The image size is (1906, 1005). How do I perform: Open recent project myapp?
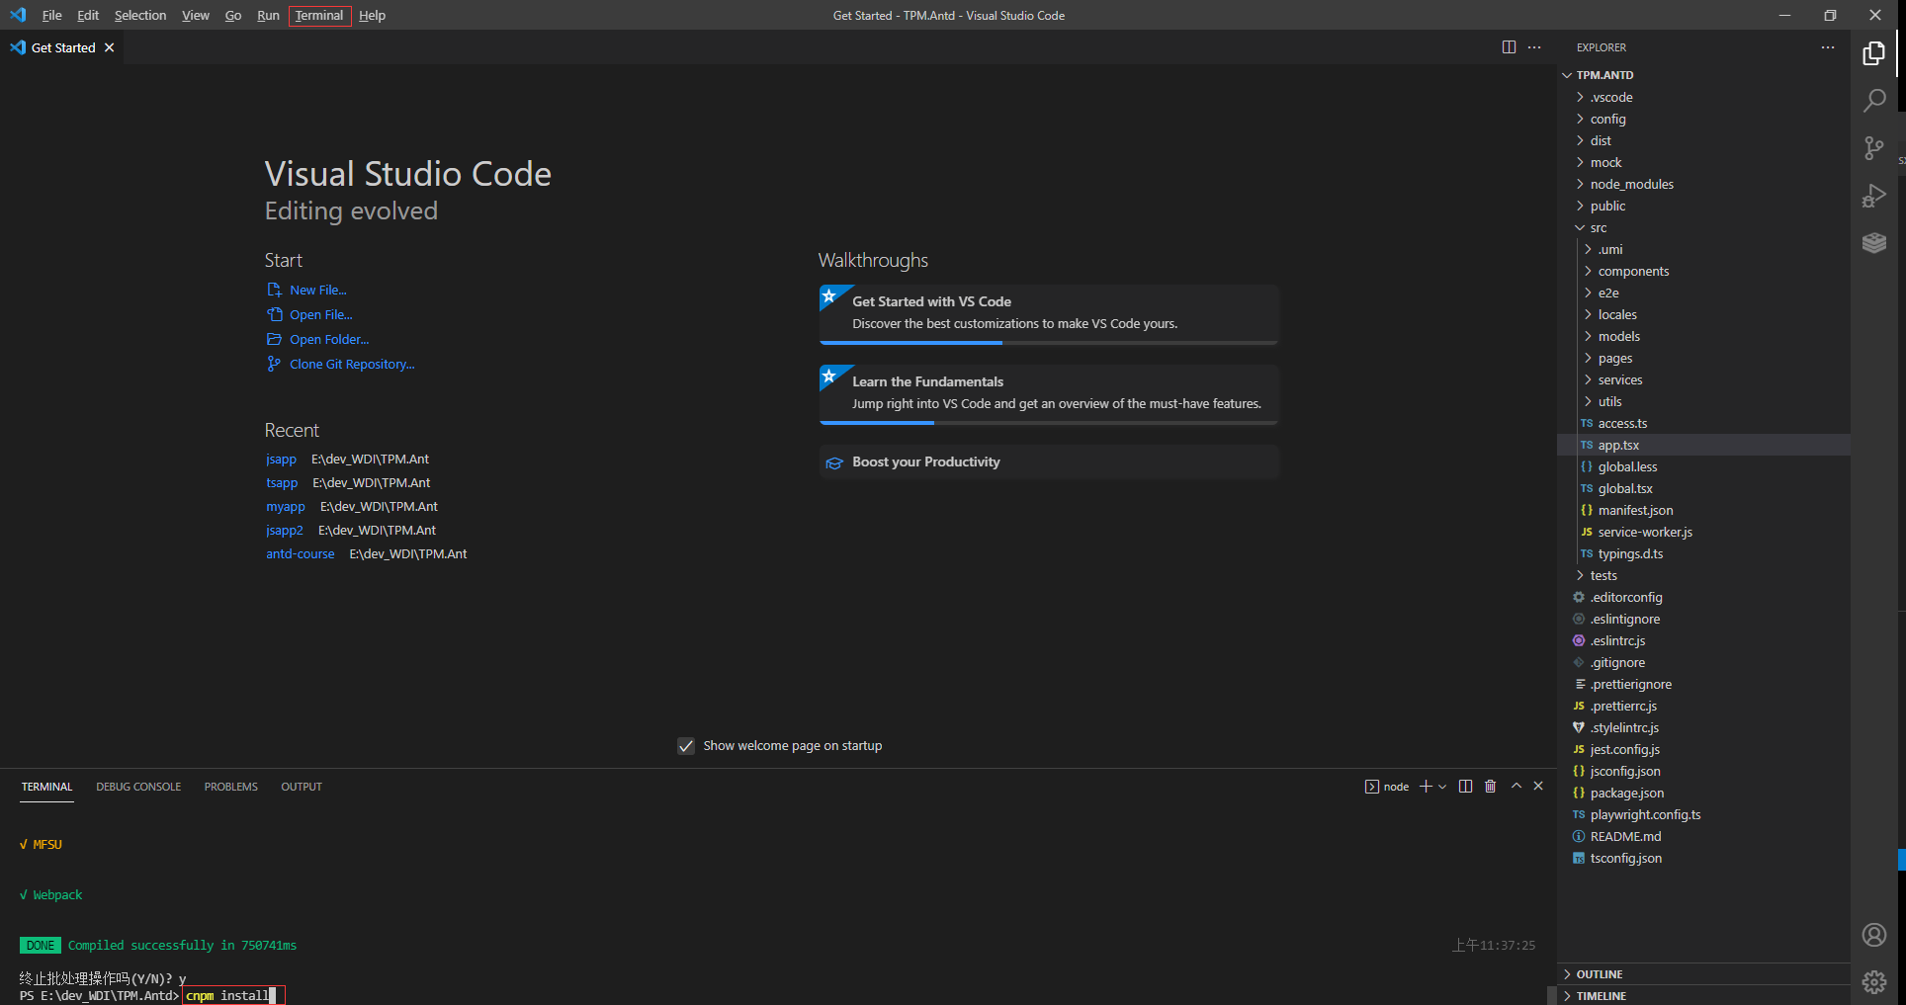[285, 506]
